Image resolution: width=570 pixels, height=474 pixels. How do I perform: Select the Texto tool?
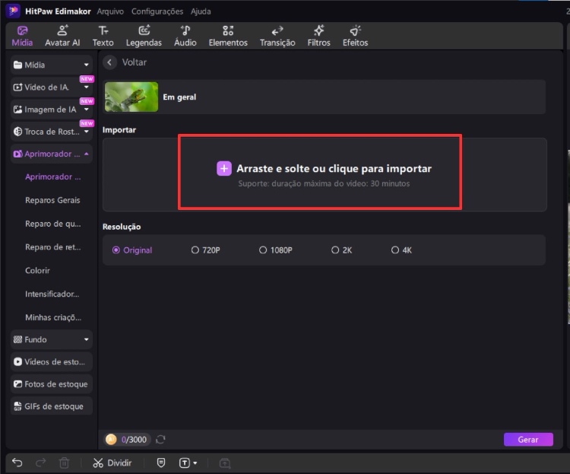coord(103,36)
